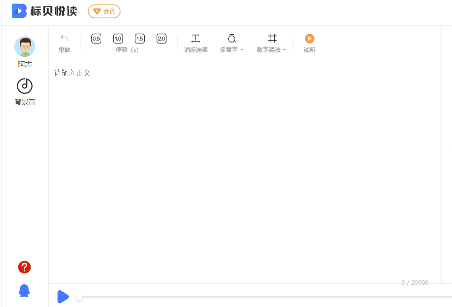
Task: Open the 会员 membership badge
Action: coord(104,11)
